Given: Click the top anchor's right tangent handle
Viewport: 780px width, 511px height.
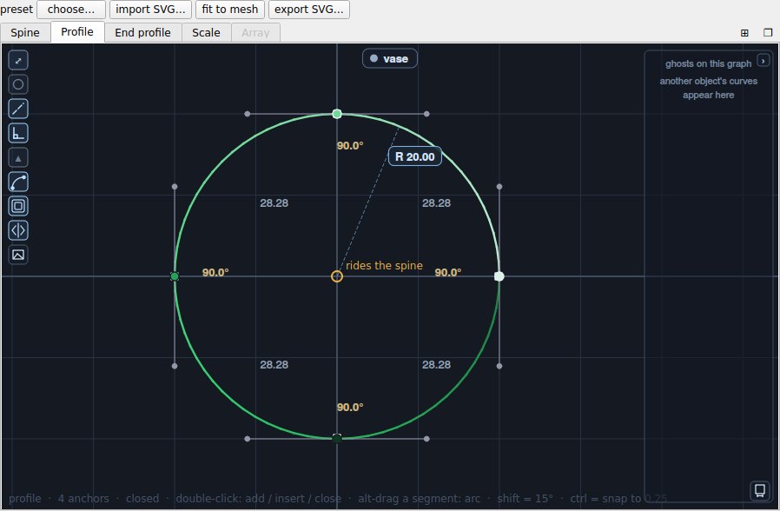Looking at the screenshot, I should (426, 114).
